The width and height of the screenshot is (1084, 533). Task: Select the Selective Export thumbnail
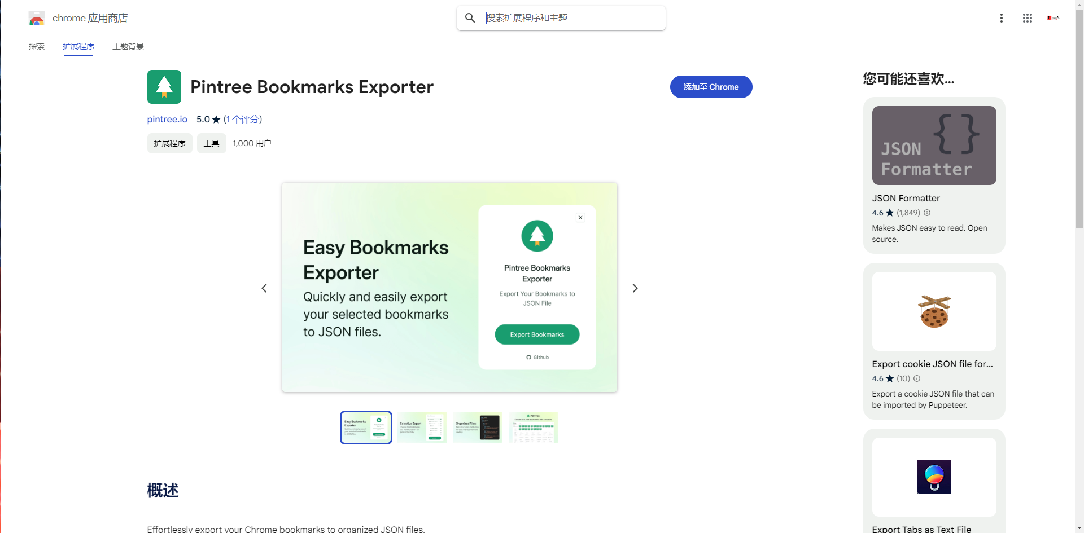click(422, 428)
